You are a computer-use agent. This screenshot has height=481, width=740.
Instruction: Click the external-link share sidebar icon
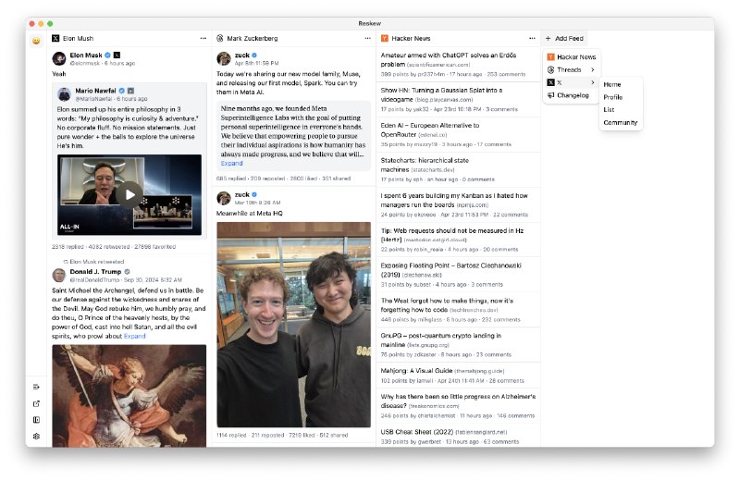36,403
